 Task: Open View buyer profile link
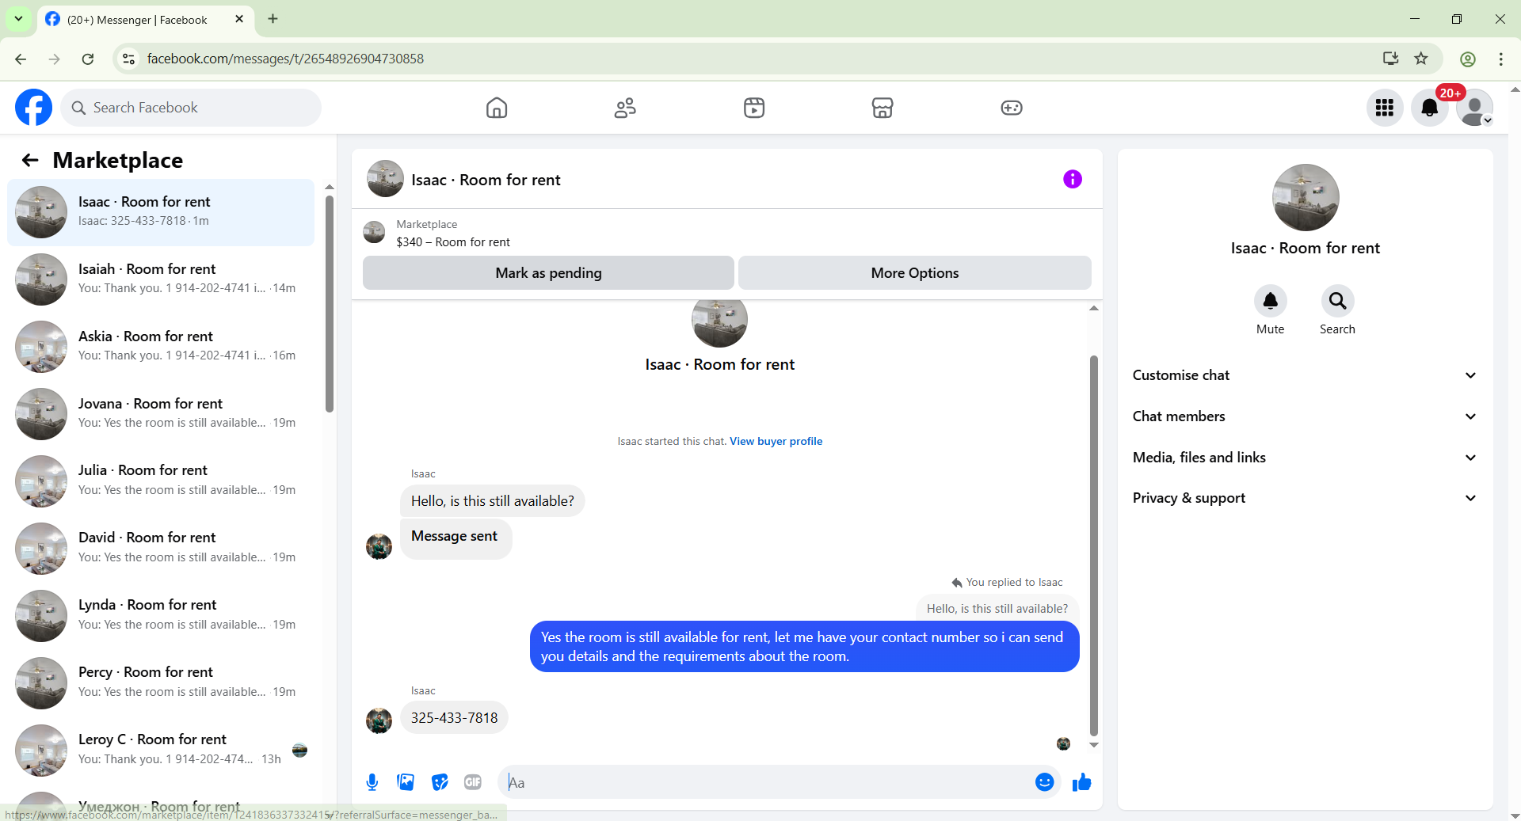coord(776,442)
